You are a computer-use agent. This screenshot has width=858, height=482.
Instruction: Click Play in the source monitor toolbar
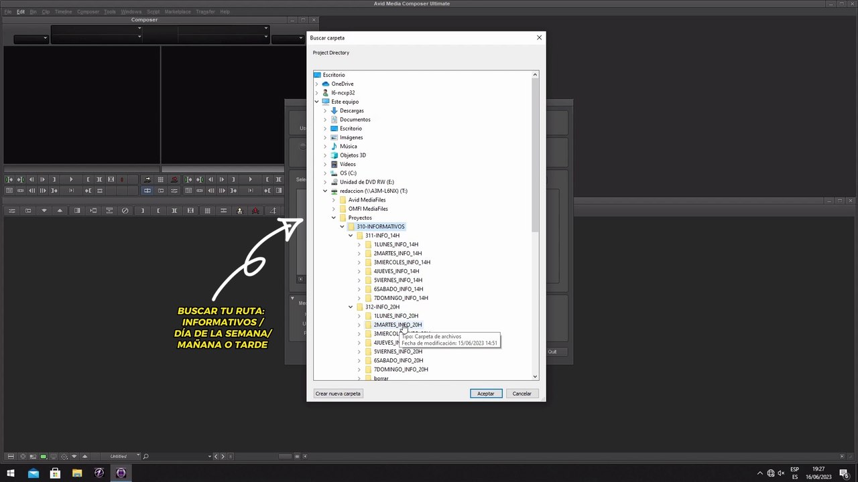(71, 179)
